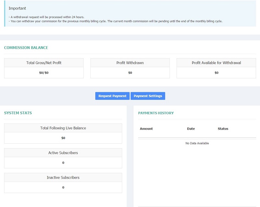This screenshot has width=260, height=207.
Task: Click the Inactive Subscribers count value
Action: (x=63, y=188)
